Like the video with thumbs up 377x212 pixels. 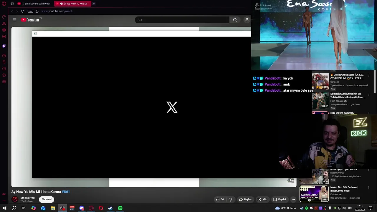point(220,199)
